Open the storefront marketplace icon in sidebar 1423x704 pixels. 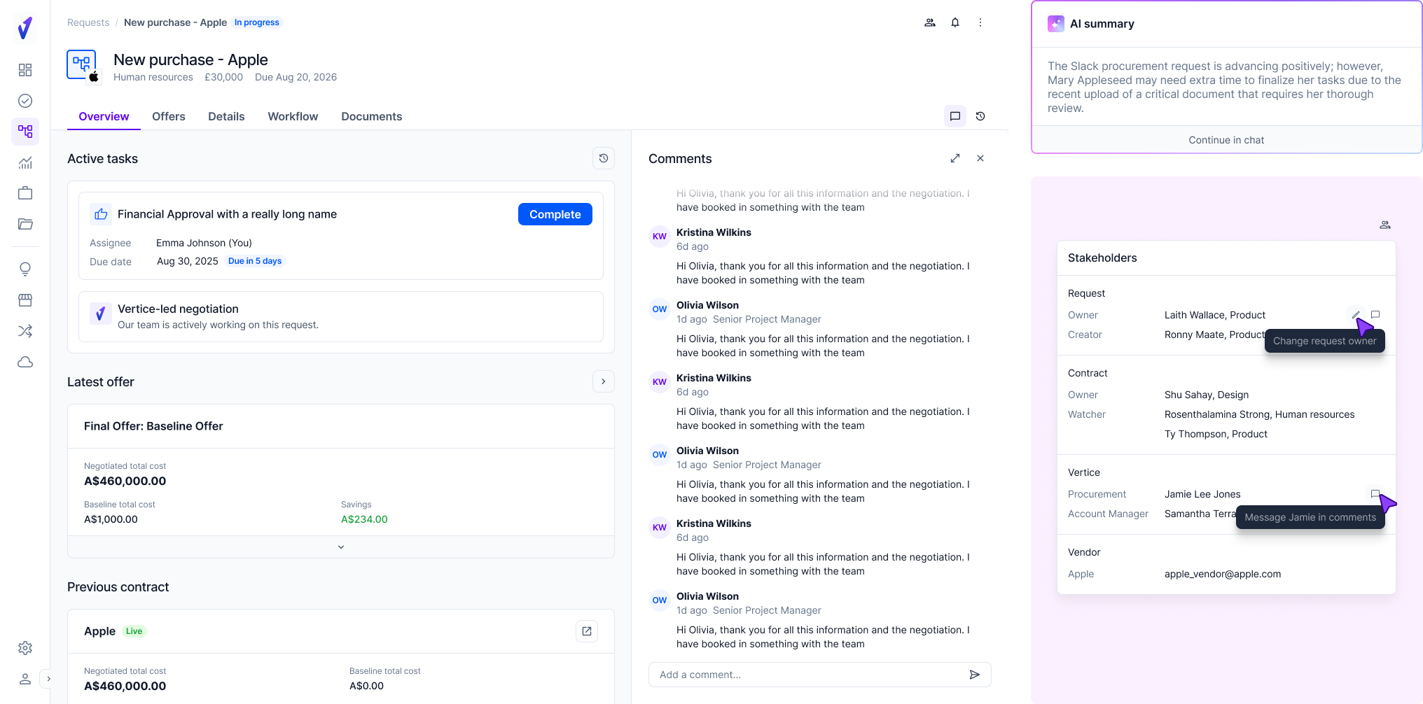25,300
